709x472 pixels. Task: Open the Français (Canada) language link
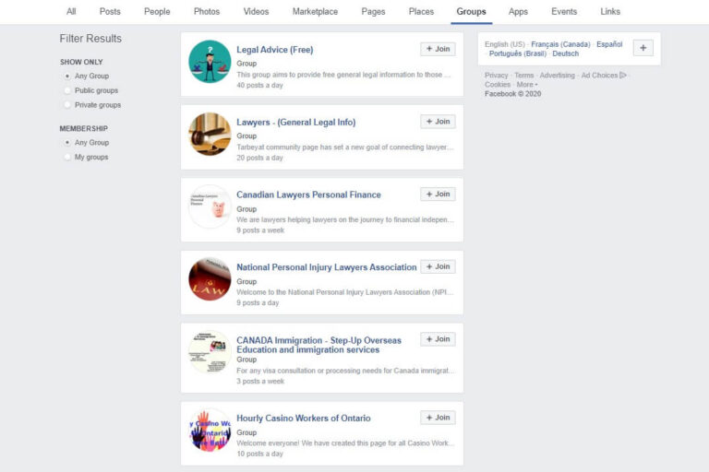tap(560, 44)
